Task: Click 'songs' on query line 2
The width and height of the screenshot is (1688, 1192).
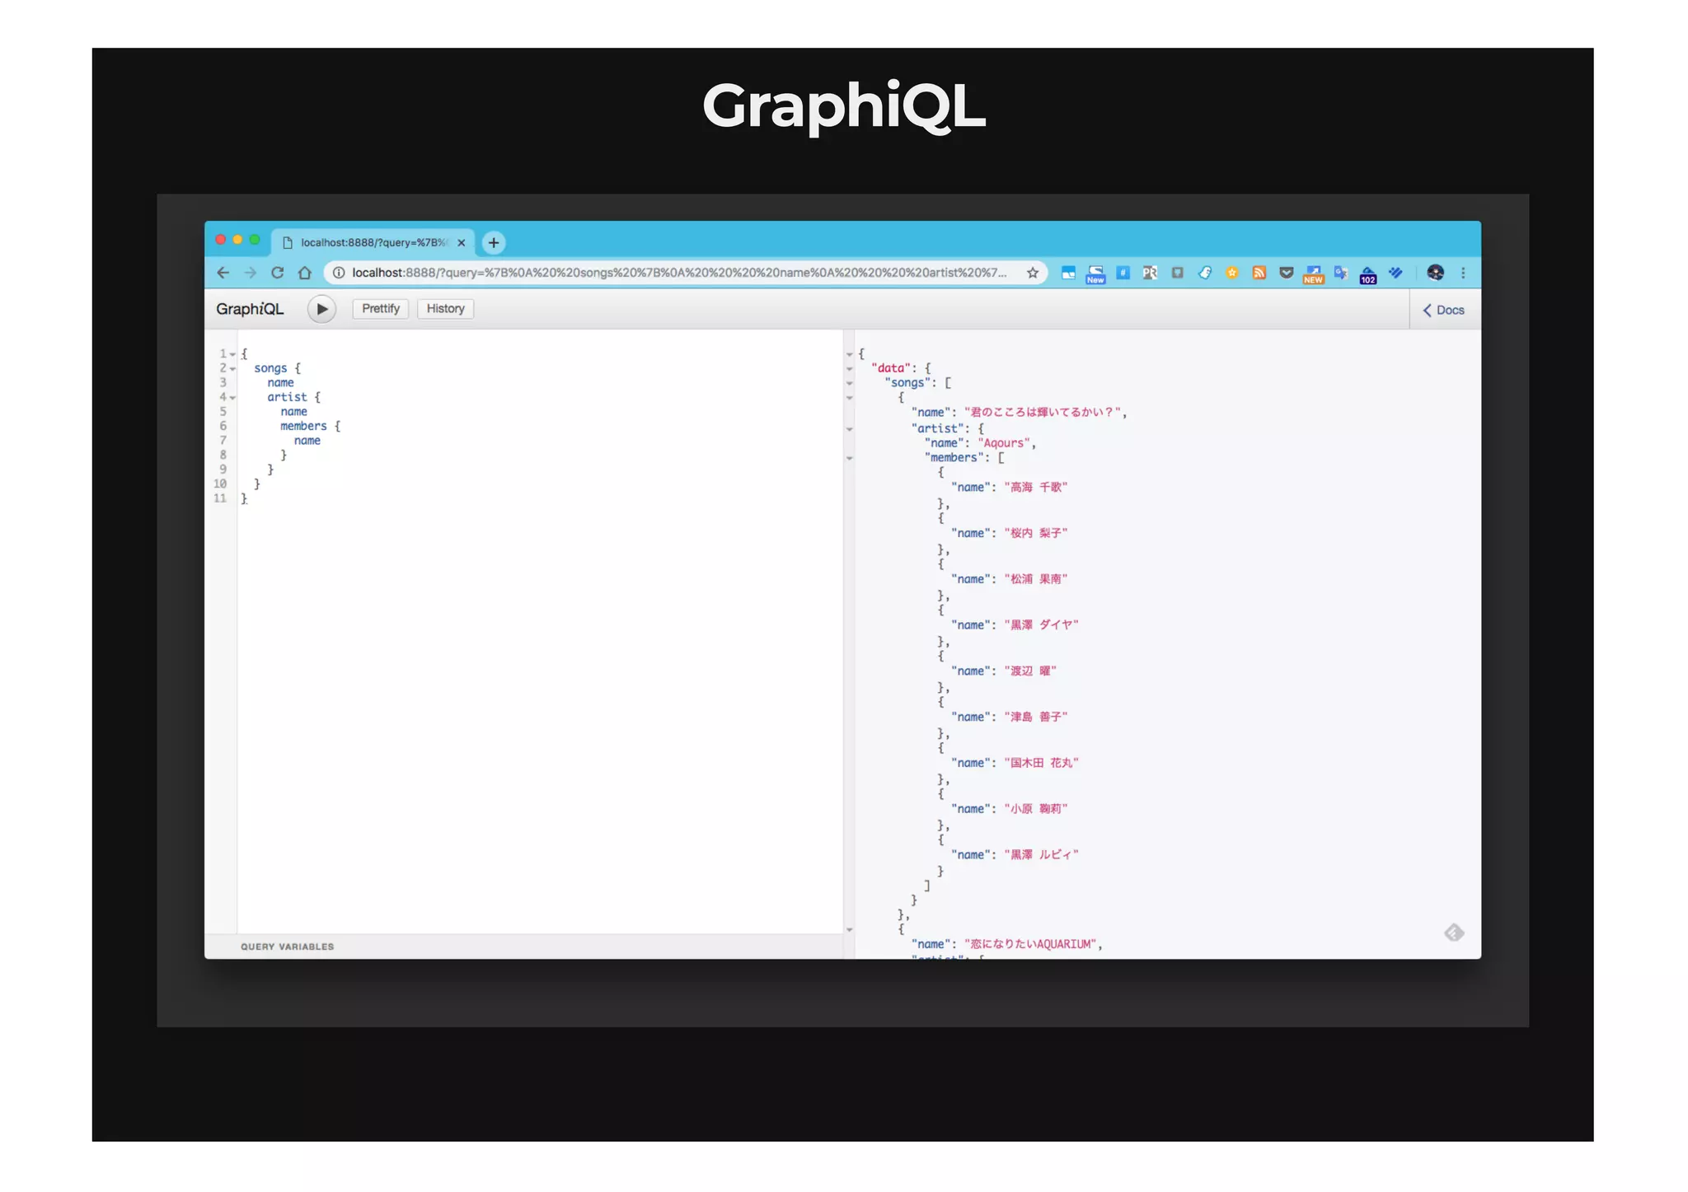Action: (270, 368)
